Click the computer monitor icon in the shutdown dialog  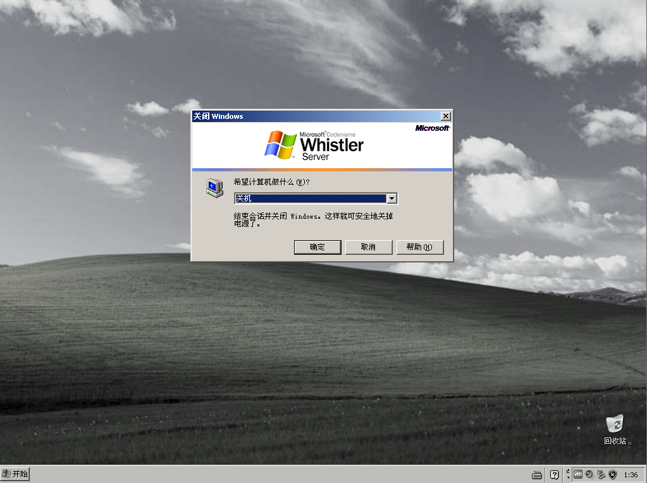(214, 188)
